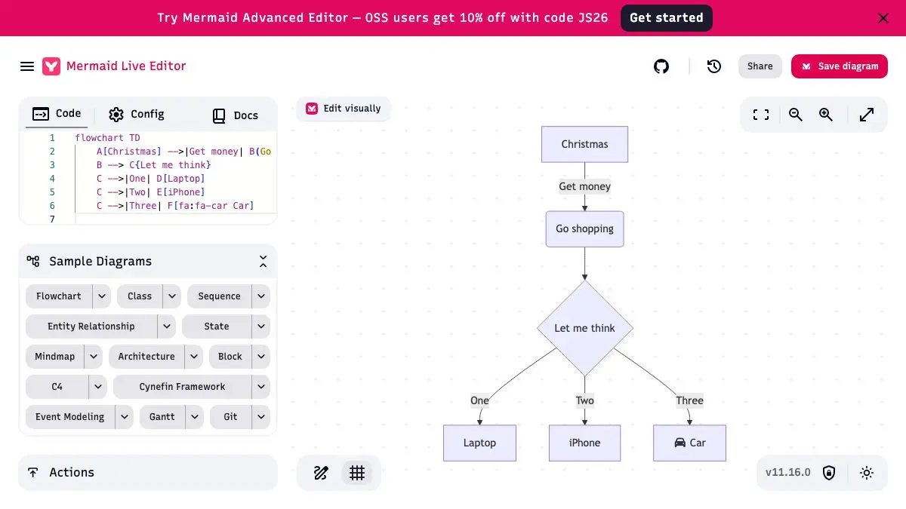Open Git dropdown arrow
906x509 pixels.
pyautogui.click(x=260, y=417)
